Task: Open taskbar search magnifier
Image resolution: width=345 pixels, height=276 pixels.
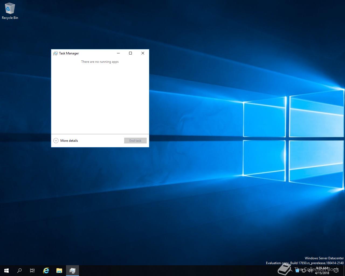Action: [x=19, y=271]
